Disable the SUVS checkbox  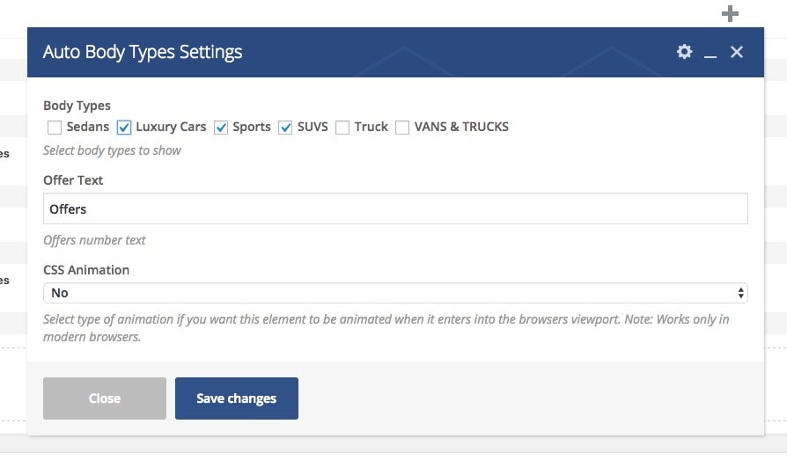(285, 128)
